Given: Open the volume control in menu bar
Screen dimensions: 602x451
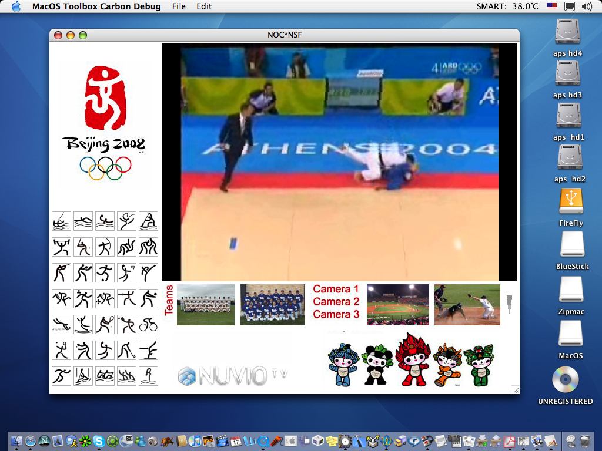Looking at the screenshot, I should (587, 6).
